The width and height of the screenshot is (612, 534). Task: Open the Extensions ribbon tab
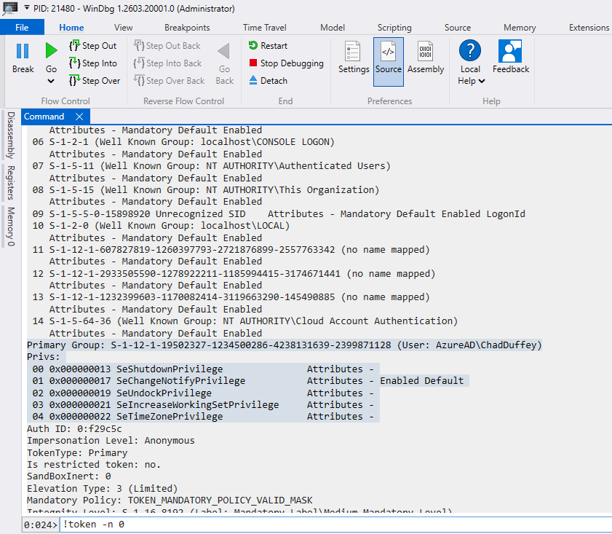pos(589,28)
